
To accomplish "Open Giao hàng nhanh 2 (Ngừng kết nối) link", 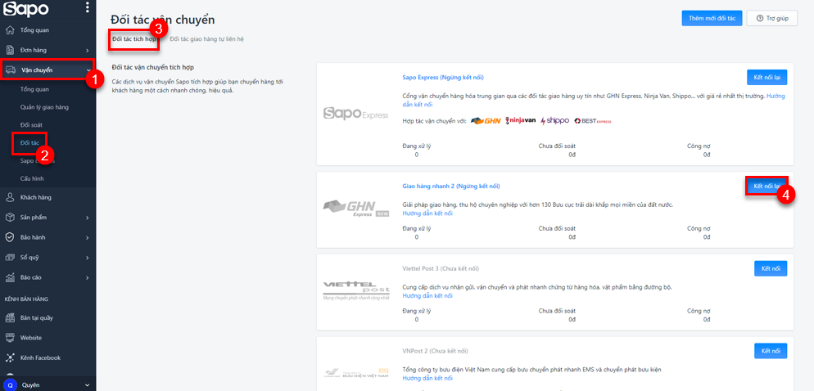I will click(x=452, y=186).
